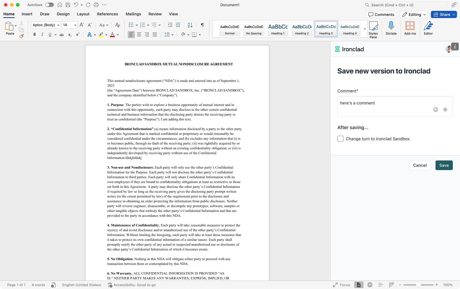Apply italic formatting
The image size is (460, 289).
pyautogui.click(x=42, y=35)
